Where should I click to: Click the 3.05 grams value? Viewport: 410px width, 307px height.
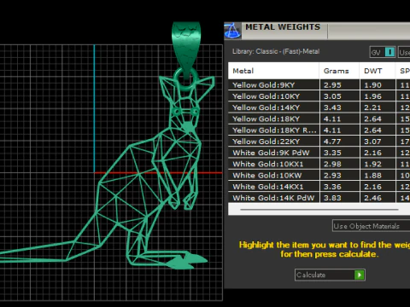click(332, 96)
